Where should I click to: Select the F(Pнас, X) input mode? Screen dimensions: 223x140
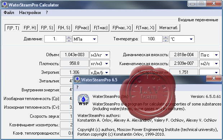[122, 28]
